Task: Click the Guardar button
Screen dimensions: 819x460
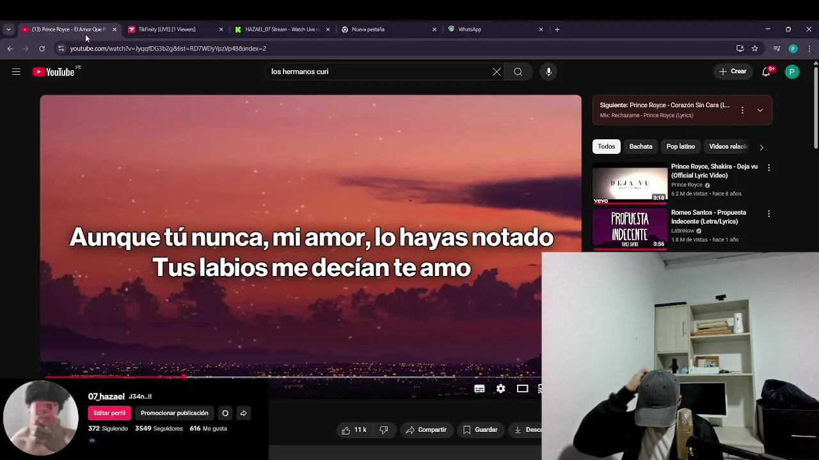Action: (x=480, y=430)
